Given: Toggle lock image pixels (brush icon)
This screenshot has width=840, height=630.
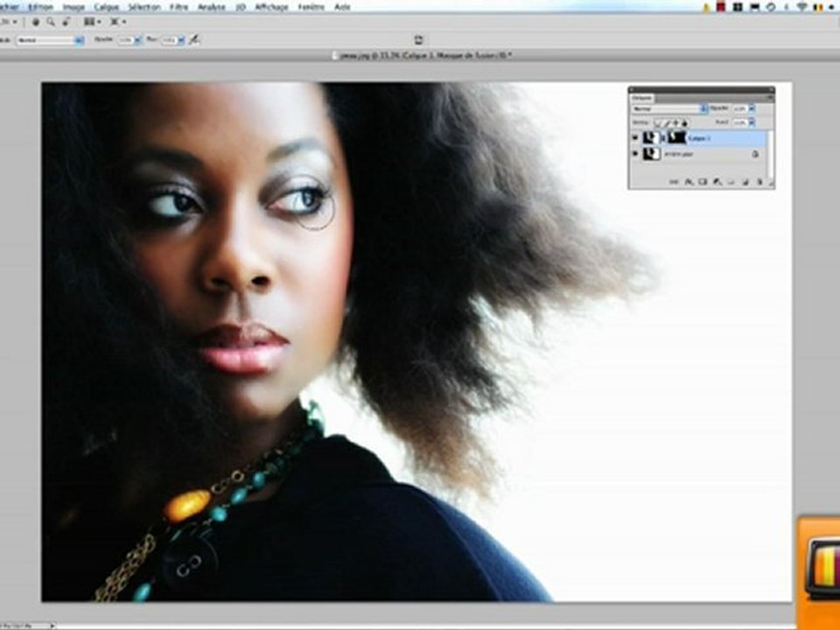Looking at the screenshot, I should point(667,123).
